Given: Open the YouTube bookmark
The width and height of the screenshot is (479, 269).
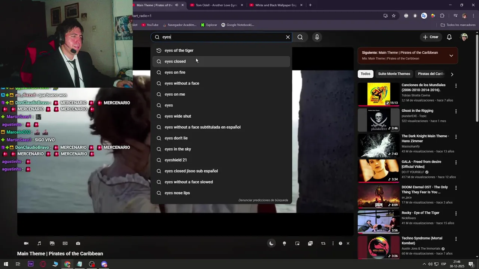Looking at the screenshot, I should (150, 25).
